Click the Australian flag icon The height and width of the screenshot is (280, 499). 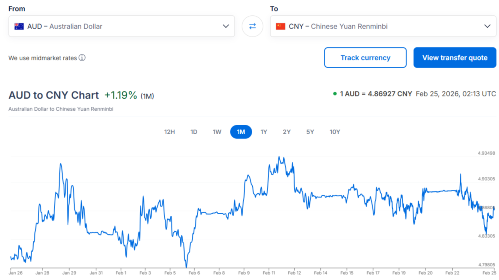click(x=19, y=26)
